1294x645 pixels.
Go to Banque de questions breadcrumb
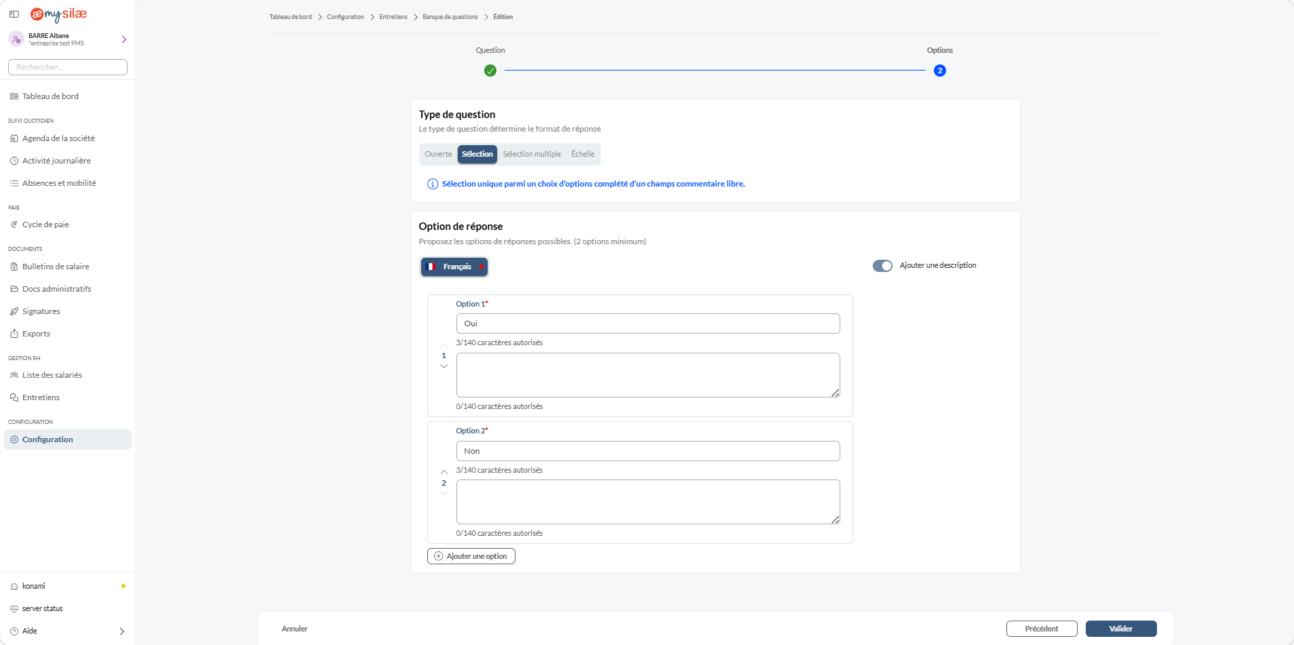click(x=450, y=17)
